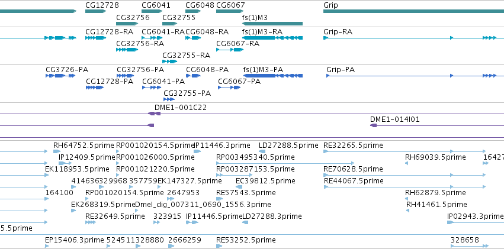
Task: Click the RH64752.5prime EST arrow
Action: [57, 151]
